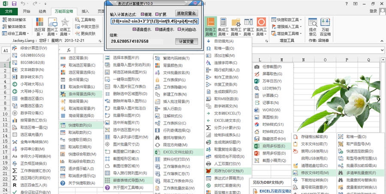Select EXCEL文件比较(E) menu entry
The image size is (386, 194).
(x=179, y=152)
